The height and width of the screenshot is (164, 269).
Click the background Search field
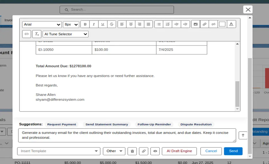point(117,10)
